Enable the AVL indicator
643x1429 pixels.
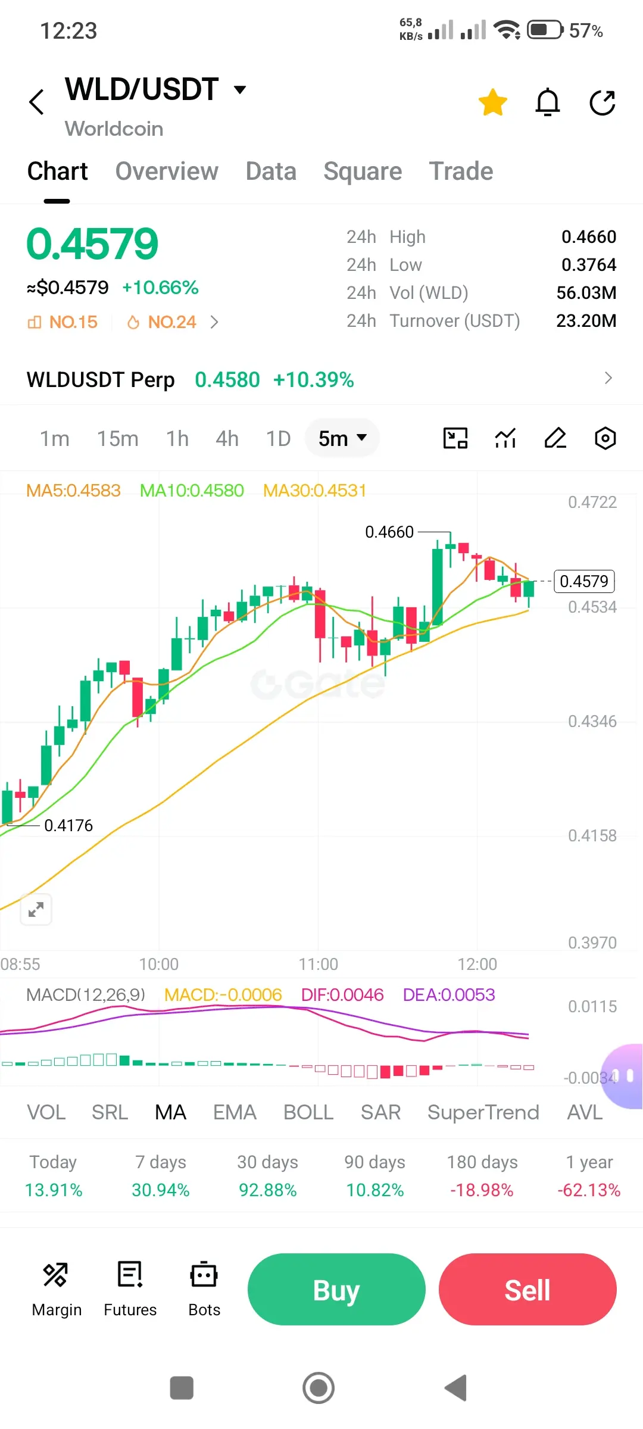pos(585,1112)
